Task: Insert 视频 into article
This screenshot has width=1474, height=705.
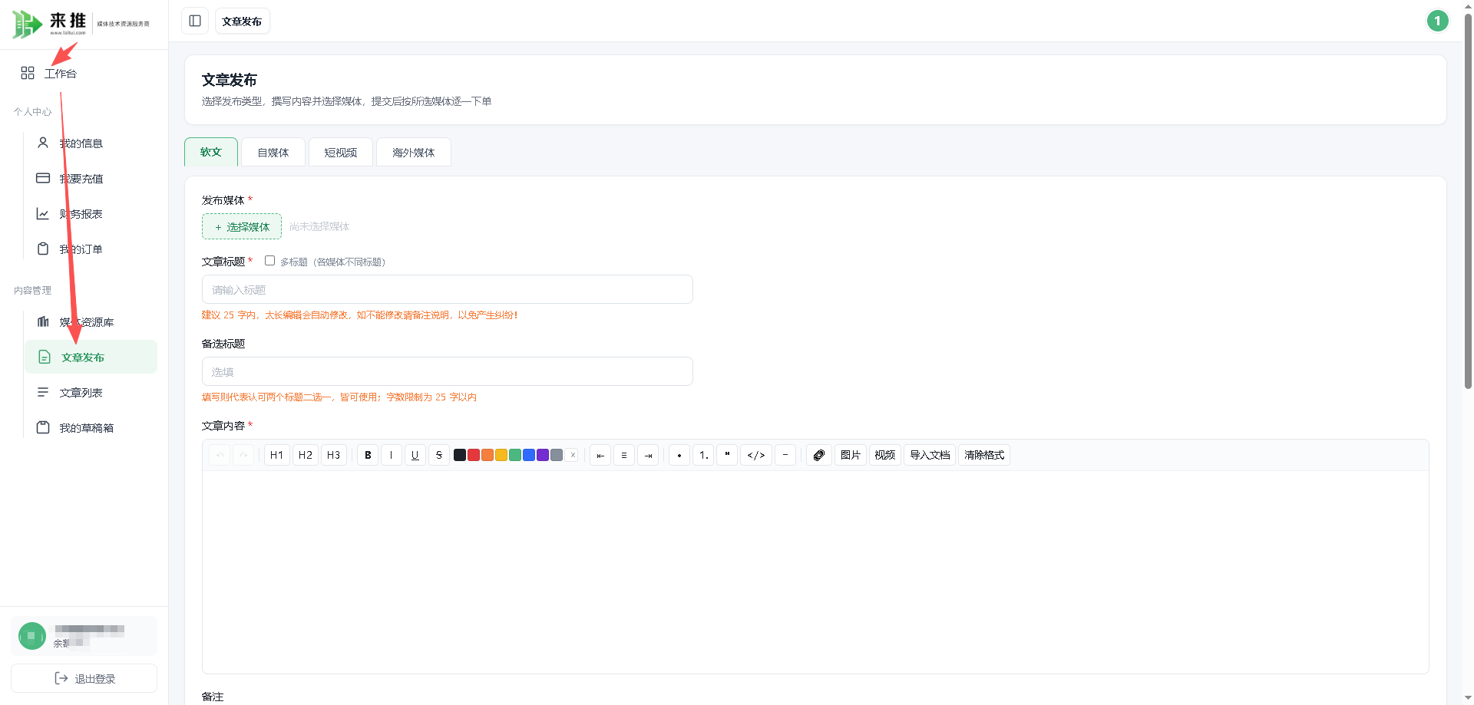Action: click(885, 455)
